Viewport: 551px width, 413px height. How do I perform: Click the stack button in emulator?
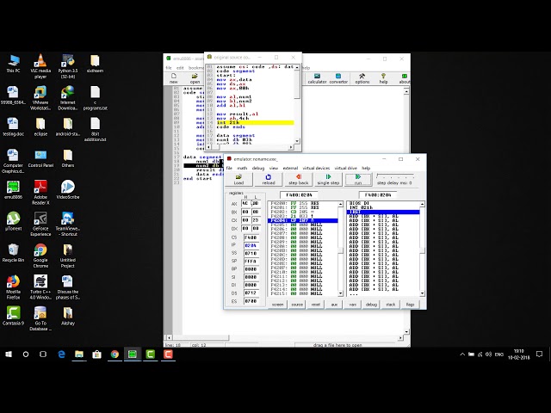[x=390, y=305]
